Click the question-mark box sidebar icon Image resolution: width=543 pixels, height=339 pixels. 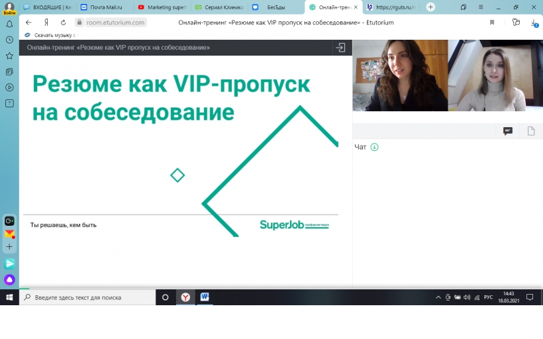[9, 103]
